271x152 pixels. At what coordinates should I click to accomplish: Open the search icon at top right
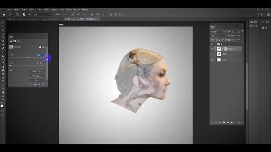point(258,15)
